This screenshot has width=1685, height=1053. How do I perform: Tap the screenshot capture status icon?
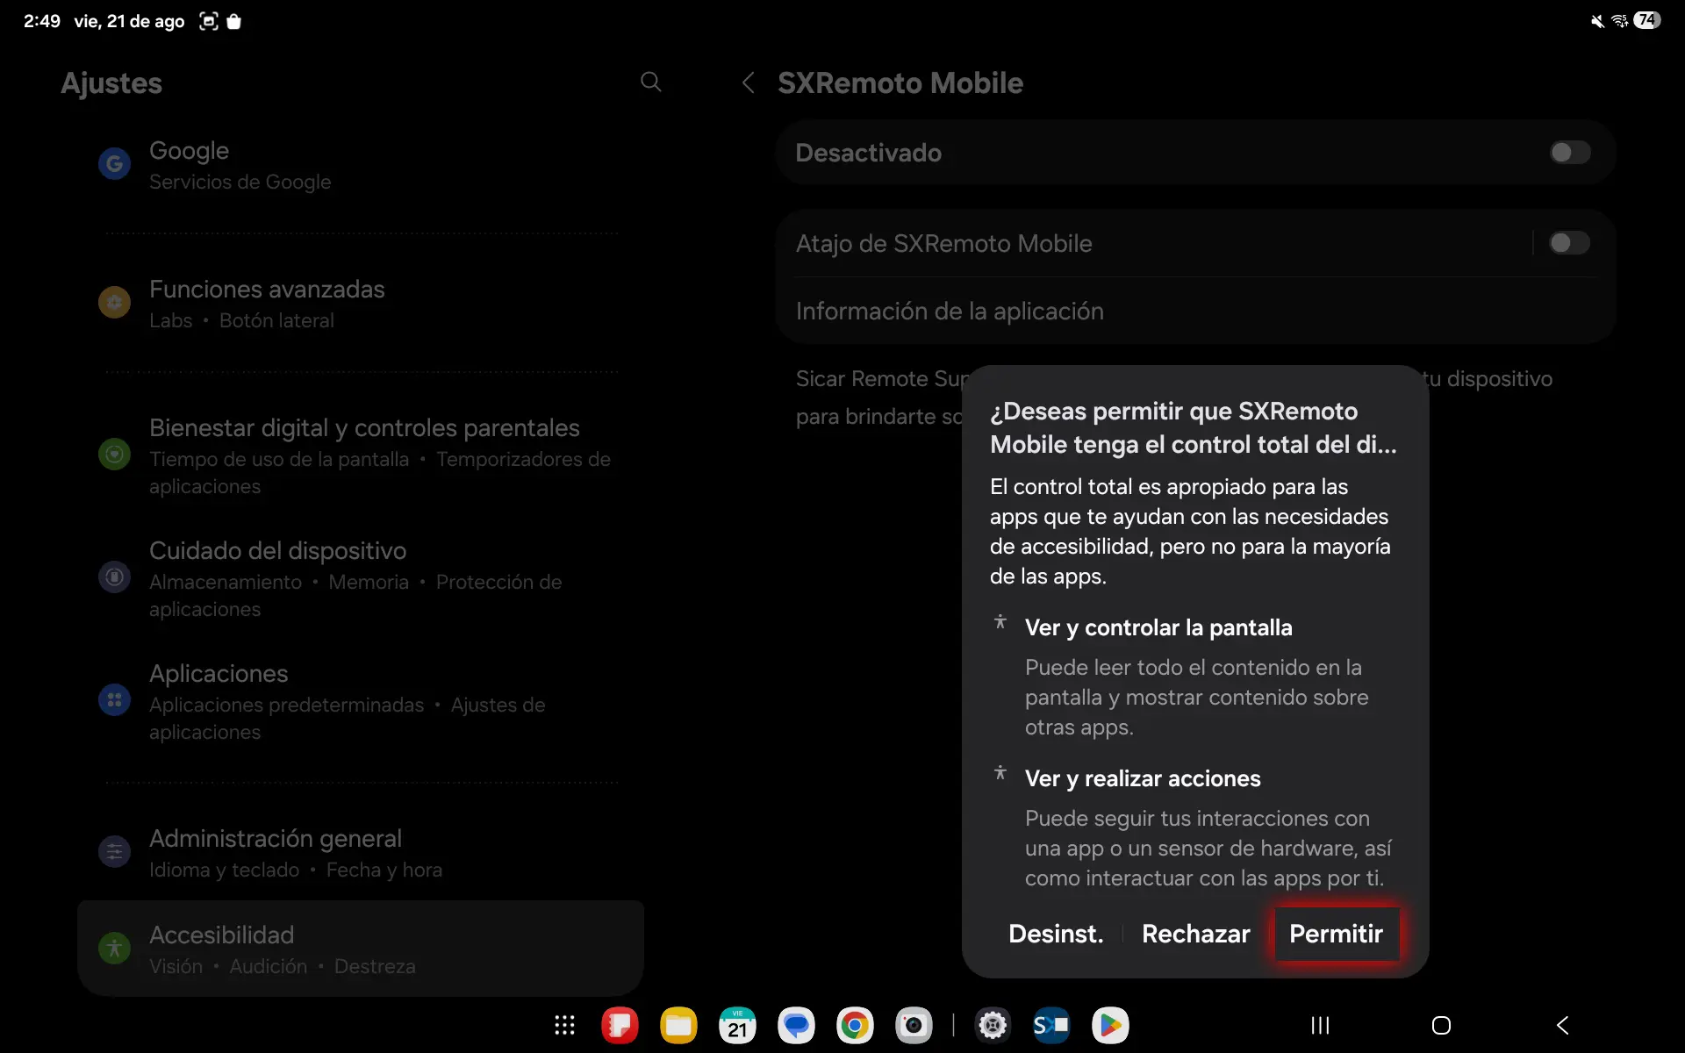coord(208,21)
